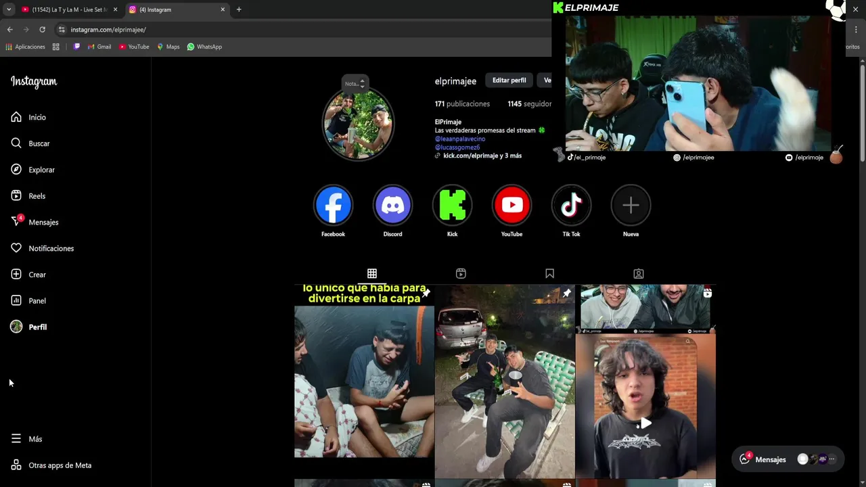
Task: Switch to the tagged photos tab
Action: [x=639, y=273]
